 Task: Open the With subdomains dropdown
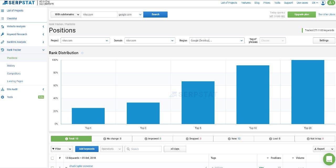coord(66,14)
